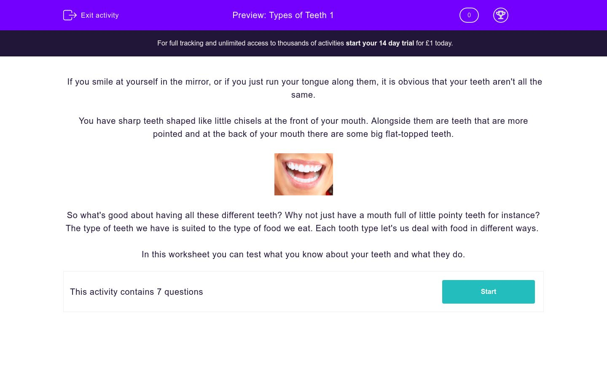Click the line starting 'pointed and at the back'
This screenshot has width=607, height=379.
tap(303, 134)
